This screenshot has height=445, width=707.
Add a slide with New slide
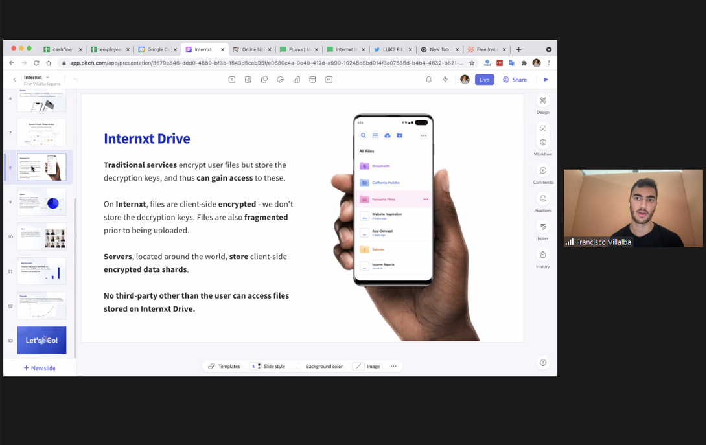[40, 368]
